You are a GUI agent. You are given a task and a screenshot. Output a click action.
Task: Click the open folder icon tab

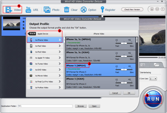tap(156, 65)
